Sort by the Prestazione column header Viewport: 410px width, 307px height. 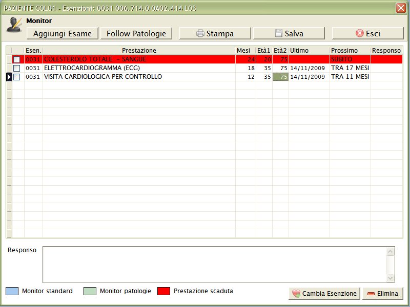point(139,51)
